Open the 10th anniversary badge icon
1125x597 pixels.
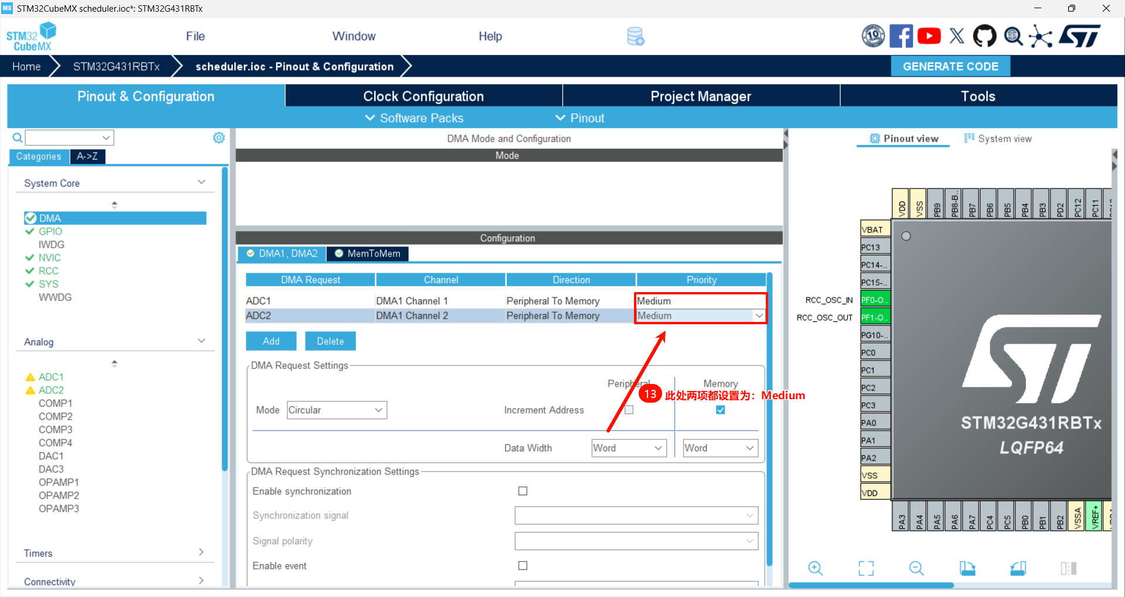click(x=873, y=36)
